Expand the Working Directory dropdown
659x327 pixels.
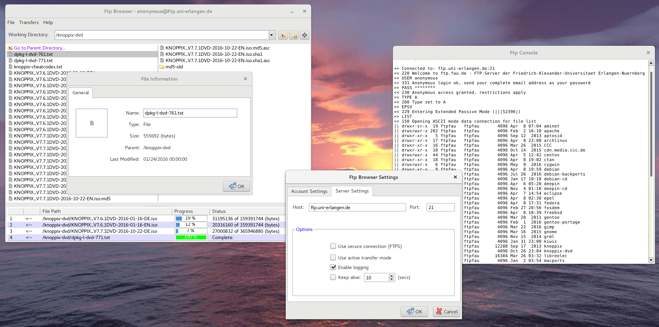[x=272, y=35]
